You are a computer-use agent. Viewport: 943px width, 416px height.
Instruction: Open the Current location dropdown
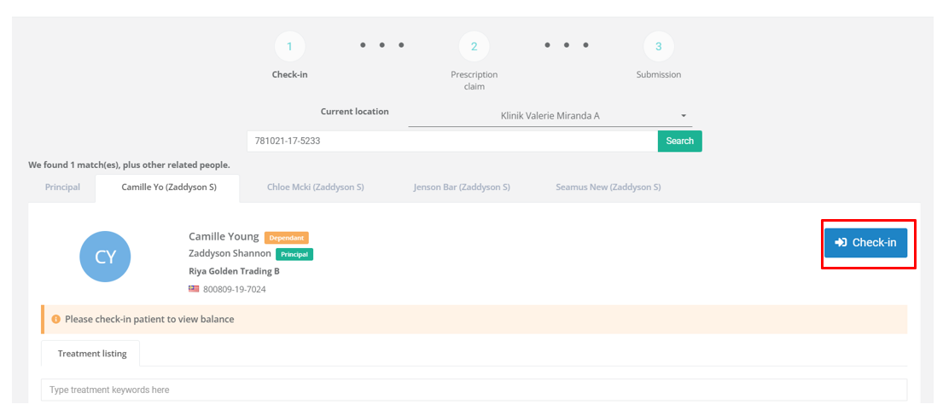tap(550, 116)
